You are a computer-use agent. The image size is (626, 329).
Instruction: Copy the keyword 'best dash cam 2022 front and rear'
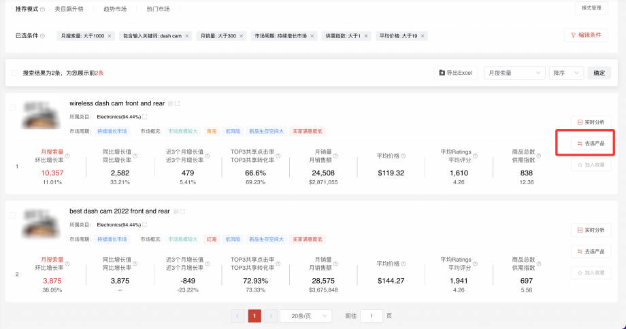(x=176, y=211)
